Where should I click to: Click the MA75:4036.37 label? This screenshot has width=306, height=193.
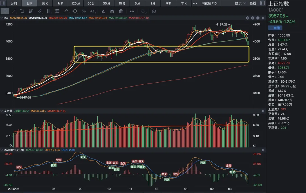118,18
